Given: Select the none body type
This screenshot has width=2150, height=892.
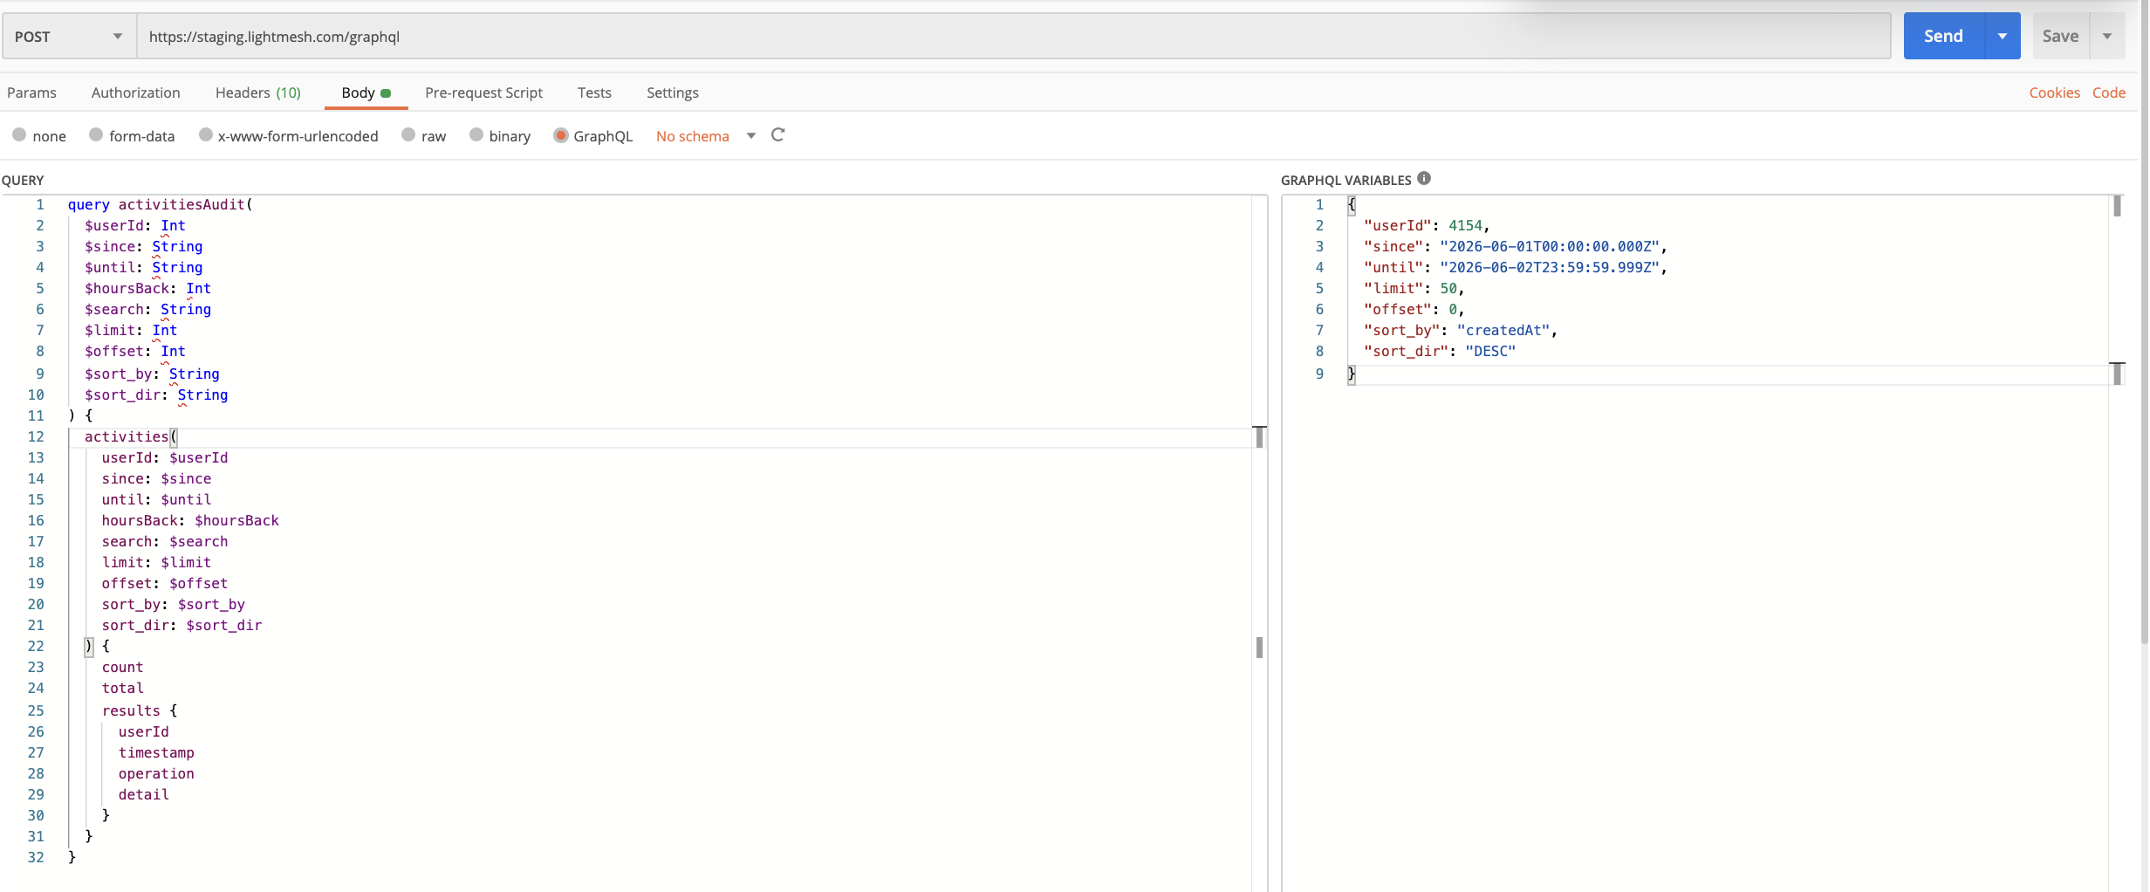Looking at the screenshot, I should pyautogui.click(x=19, y=135).
